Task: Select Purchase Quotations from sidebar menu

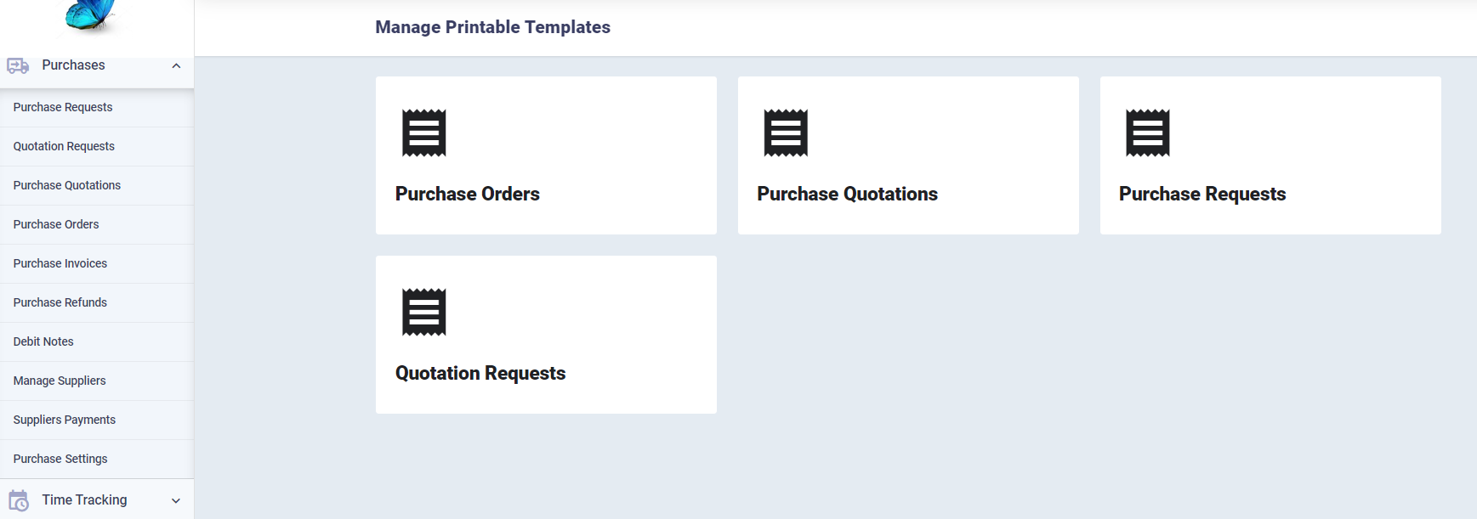Action: pos(67,185)
